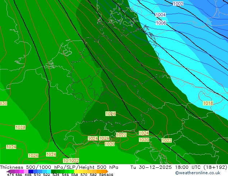Pick the cyan legend swatch before dark green

click(49, 171)
